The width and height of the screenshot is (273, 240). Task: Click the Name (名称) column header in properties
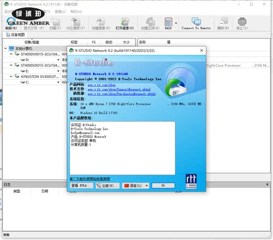[x=143, y=42]
